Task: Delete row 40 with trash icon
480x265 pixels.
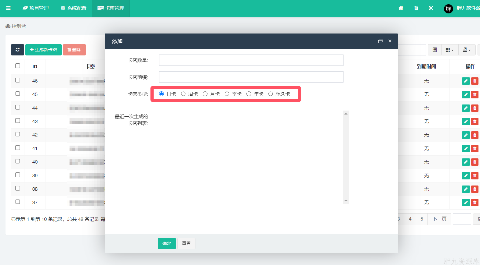Action: 475,162
